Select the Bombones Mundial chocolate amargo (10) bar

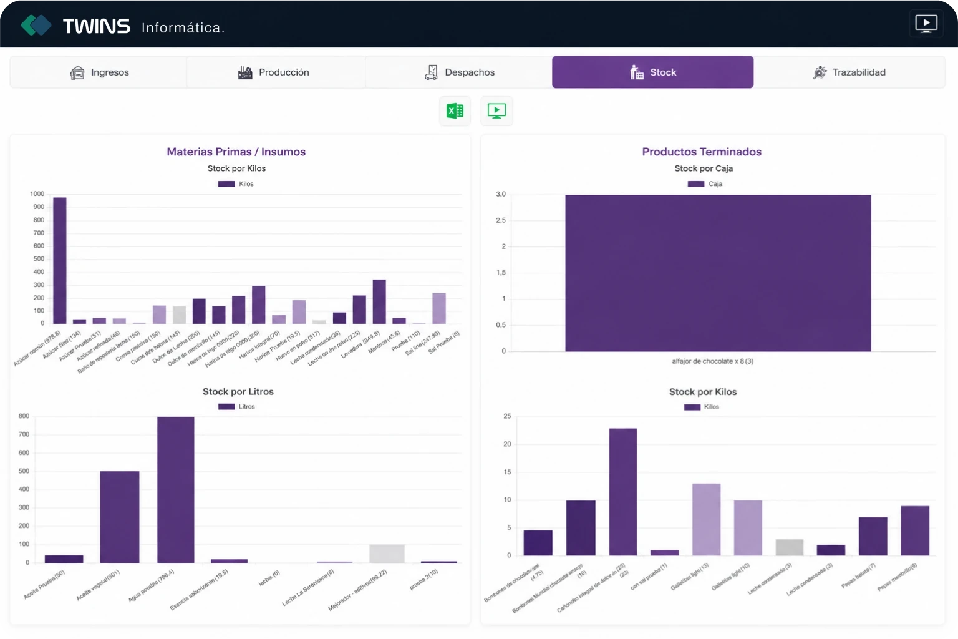coord(581,528)
